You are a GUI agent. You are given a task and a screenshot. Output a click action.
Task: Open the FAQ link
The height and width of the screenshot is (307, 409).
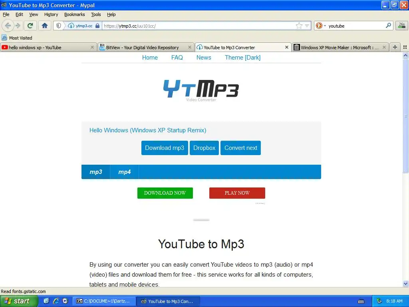(177, 58)
